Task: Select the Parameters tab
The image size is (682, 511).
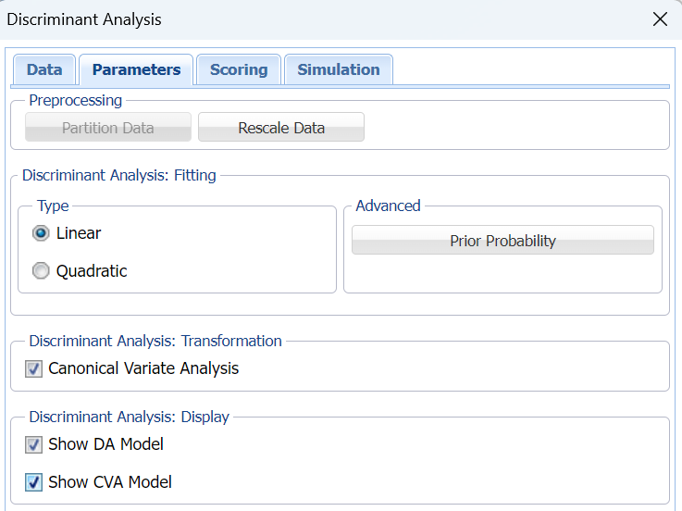Action: click(136, 69)
